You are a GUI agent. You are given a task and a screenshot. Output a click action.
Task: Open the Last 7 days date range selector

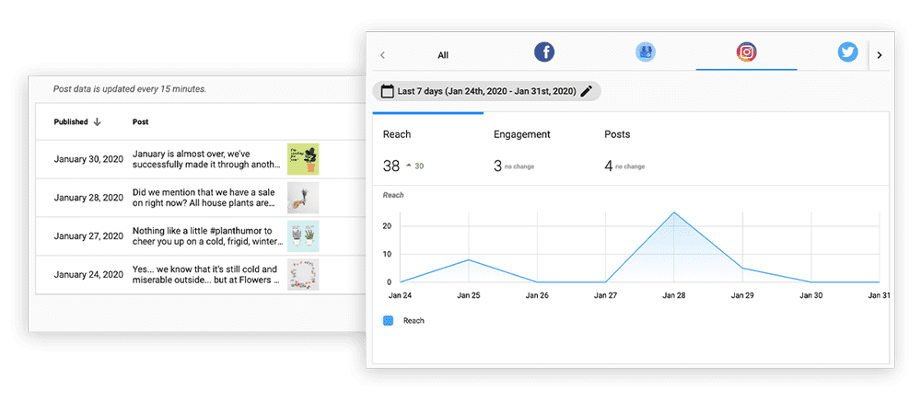click(485, 91)
